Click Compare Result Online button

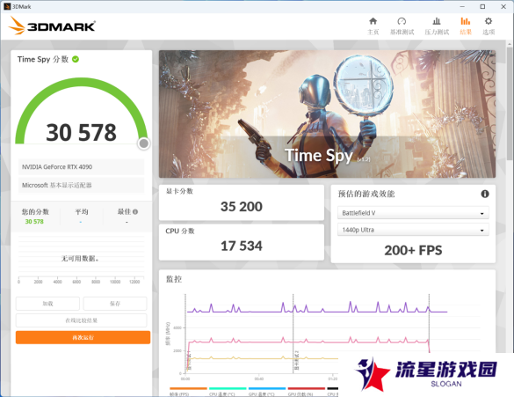click(82, 320)
